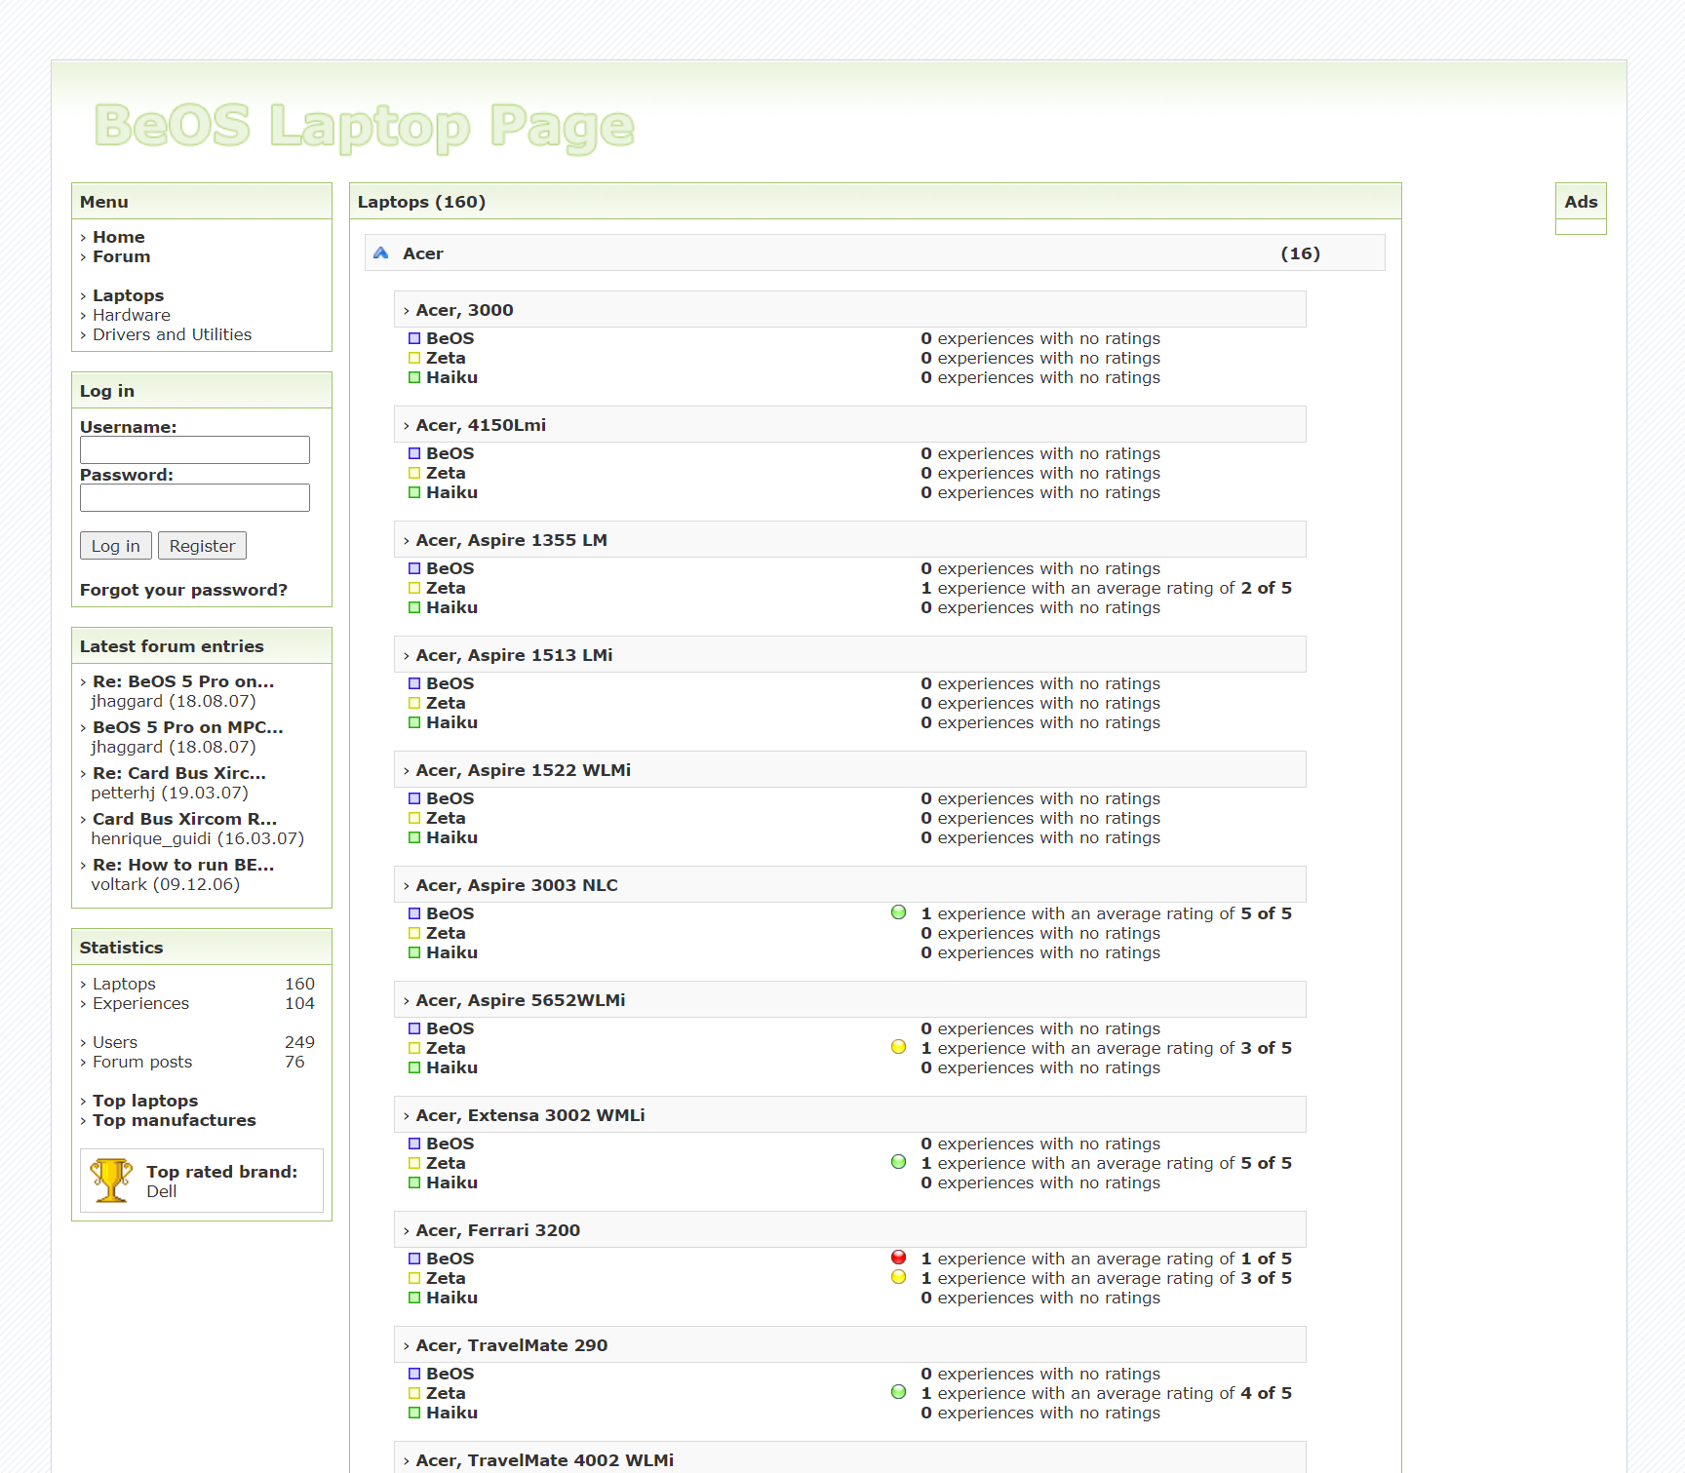Focus the Password input field

[x=195, y=497]
